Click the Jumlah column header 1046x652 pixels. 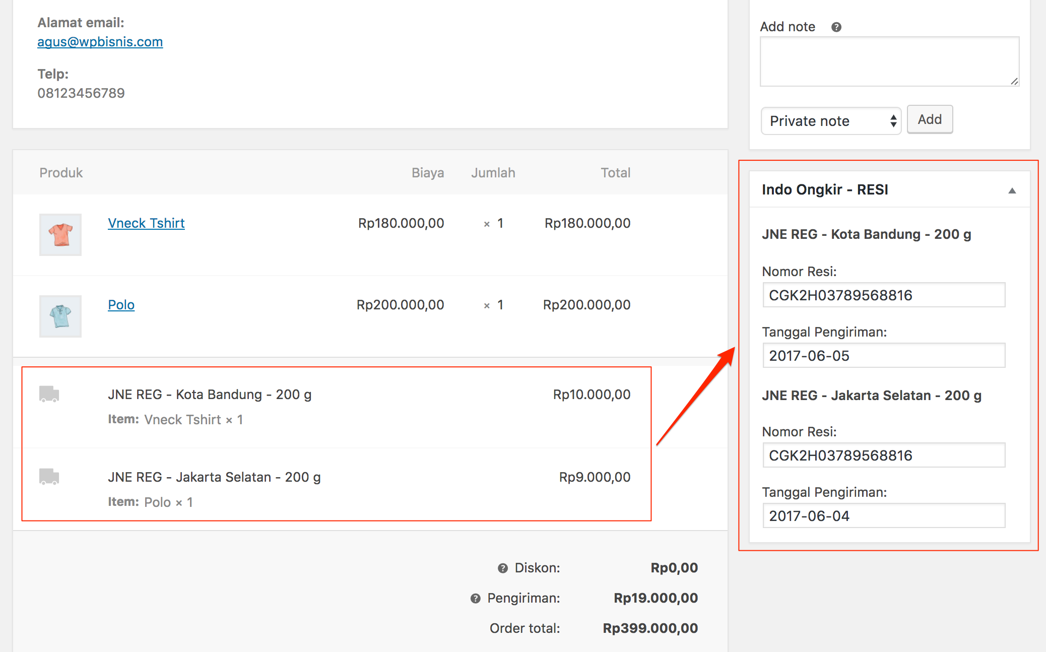[493, 173]
